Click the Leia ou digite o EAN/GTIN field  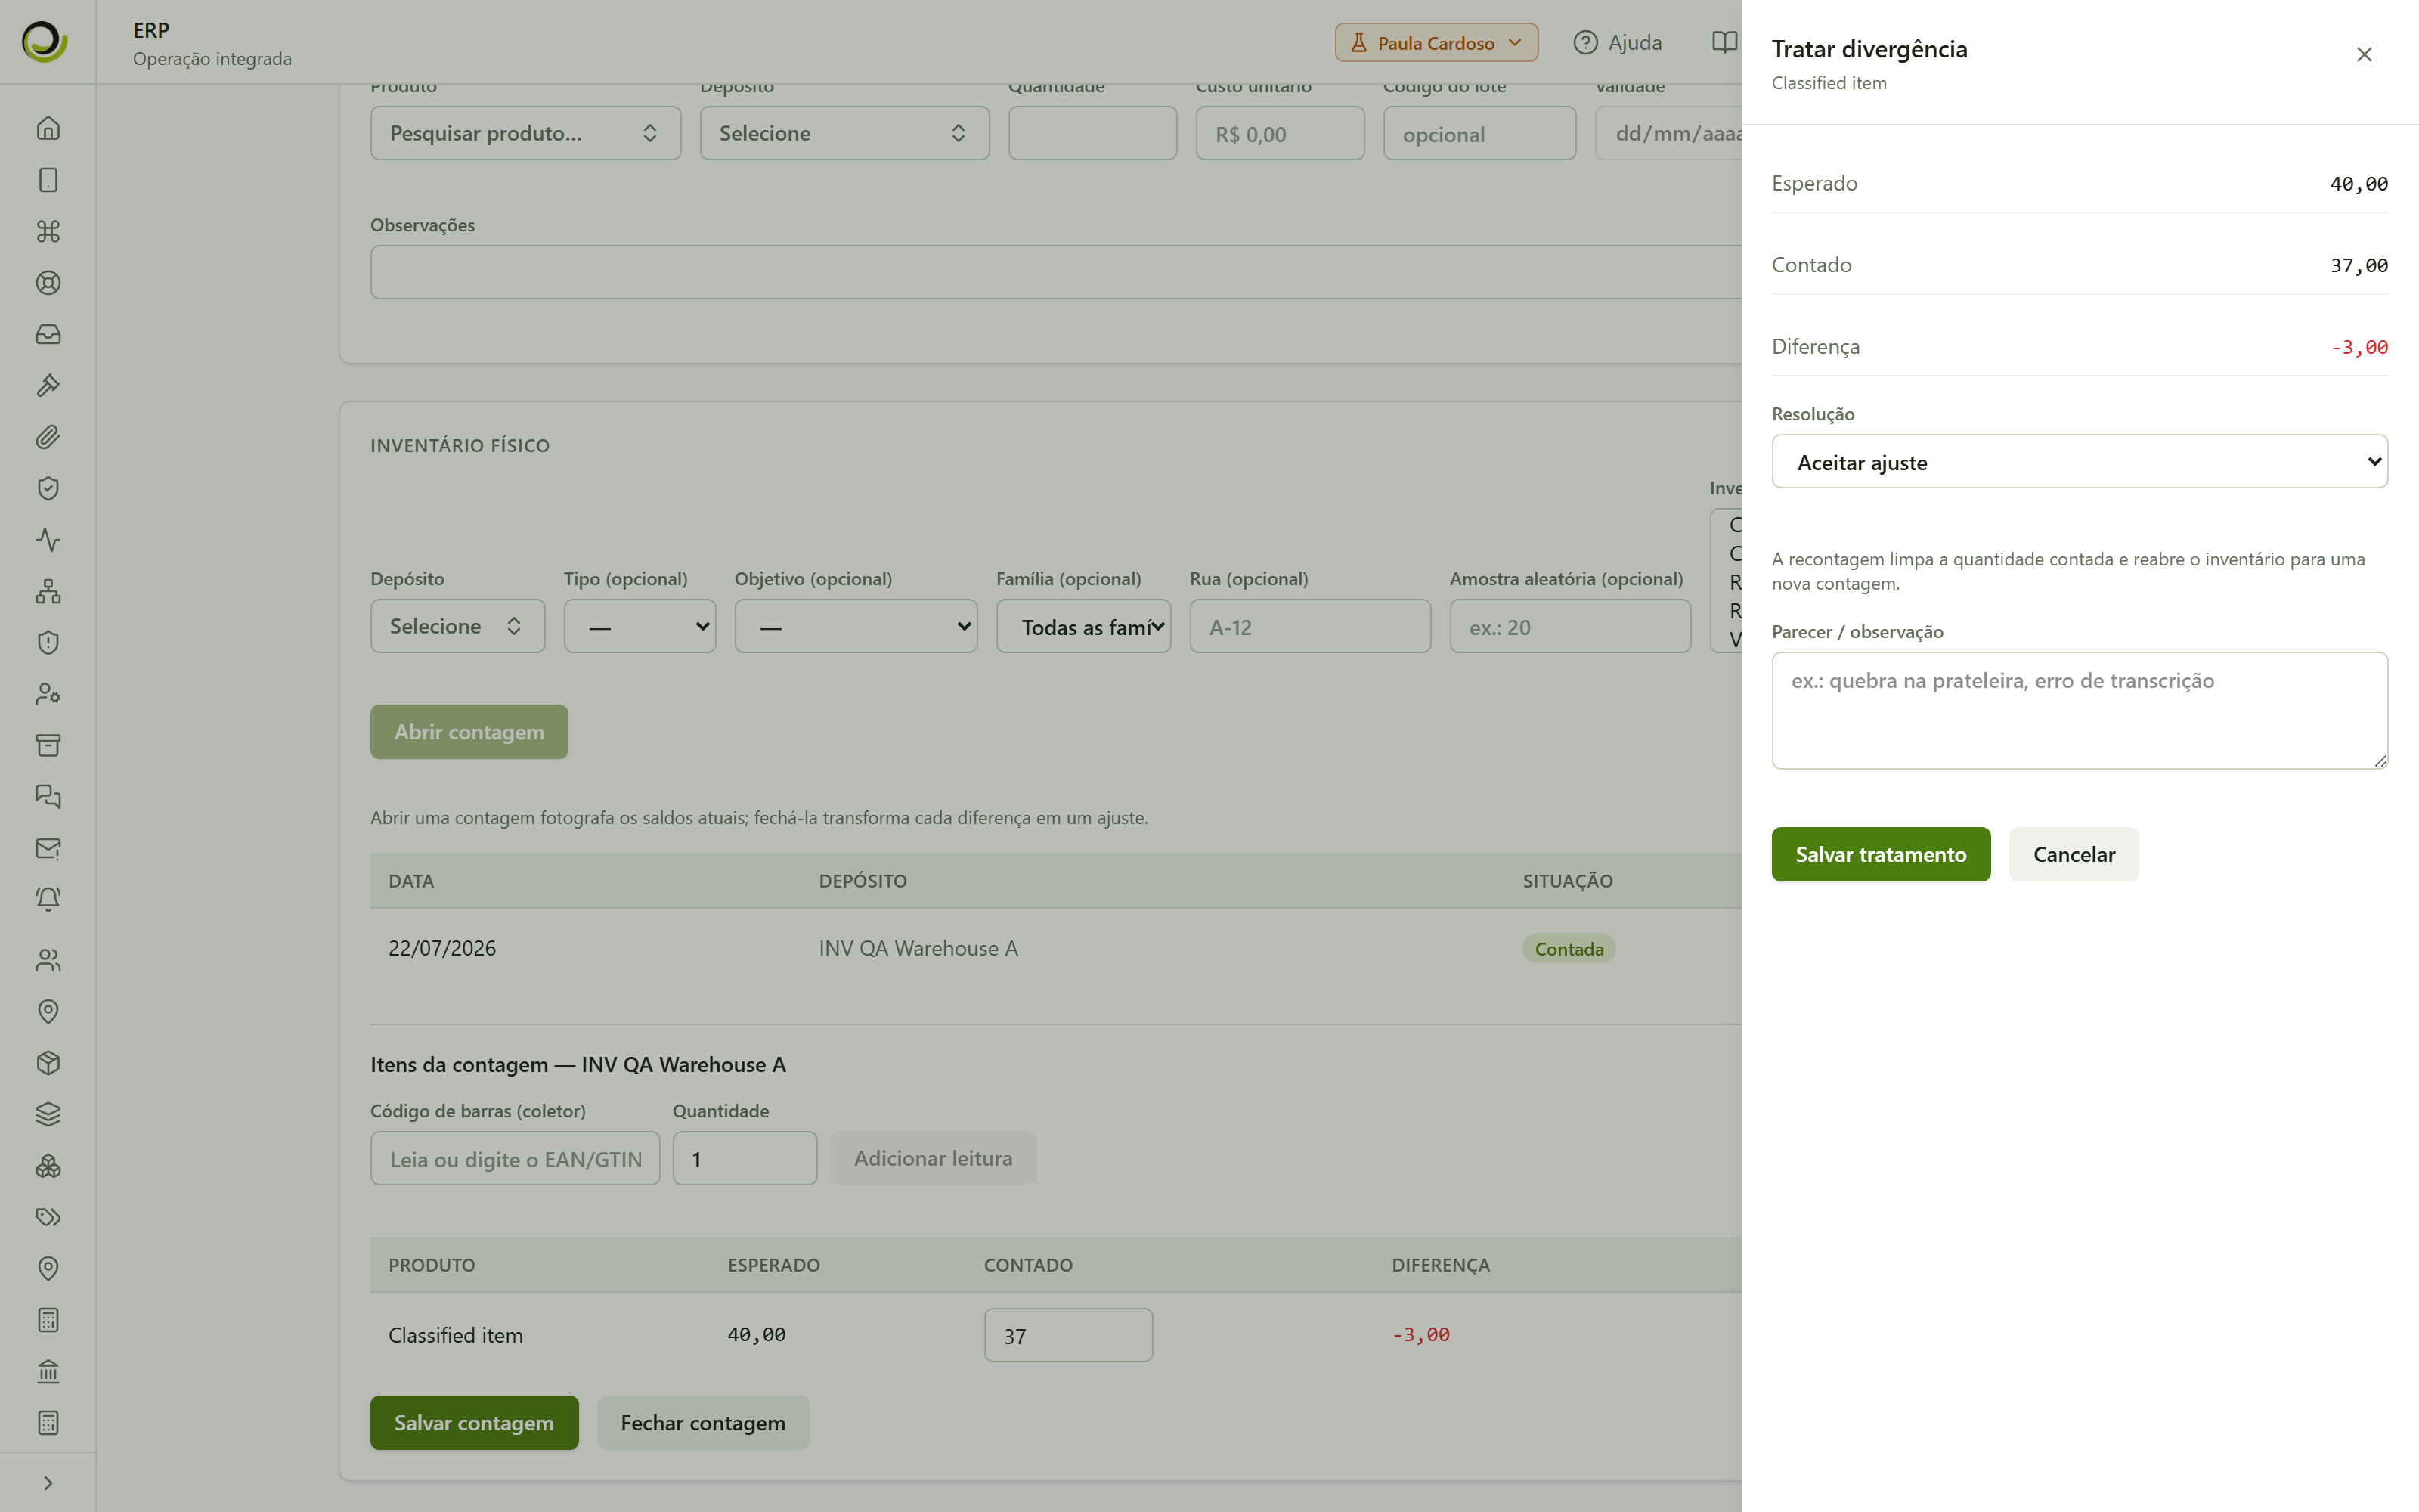(x=515, y=1159)
